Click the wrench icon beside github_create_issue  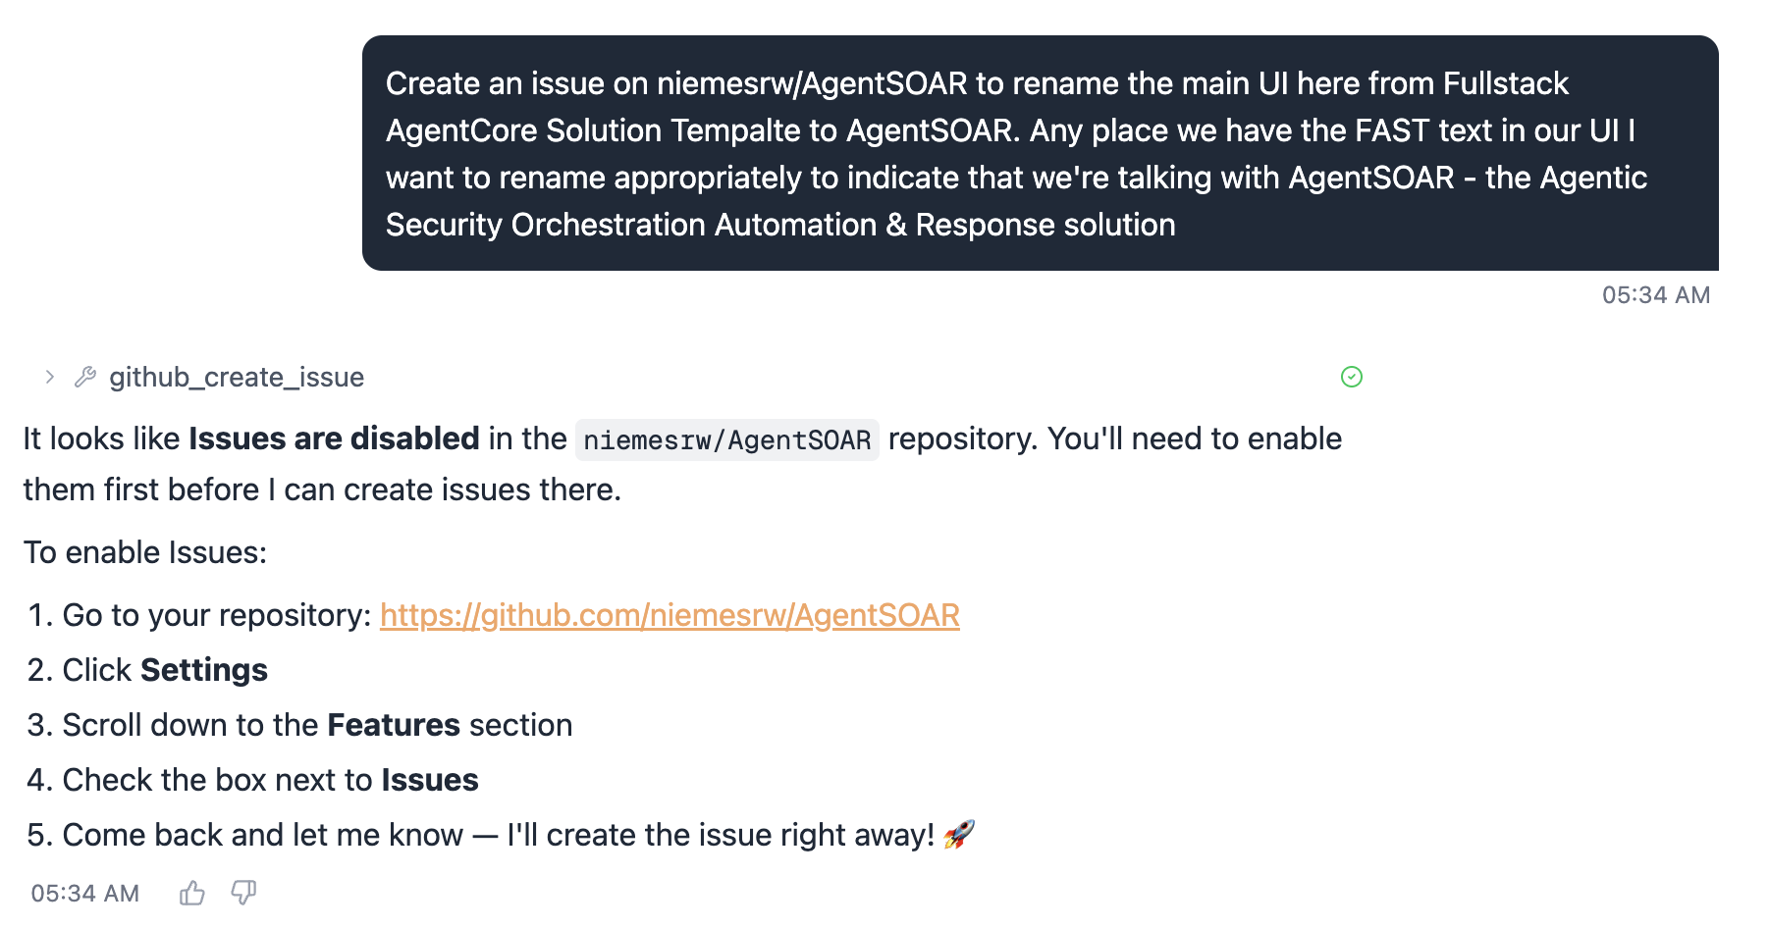pos(86,377)
